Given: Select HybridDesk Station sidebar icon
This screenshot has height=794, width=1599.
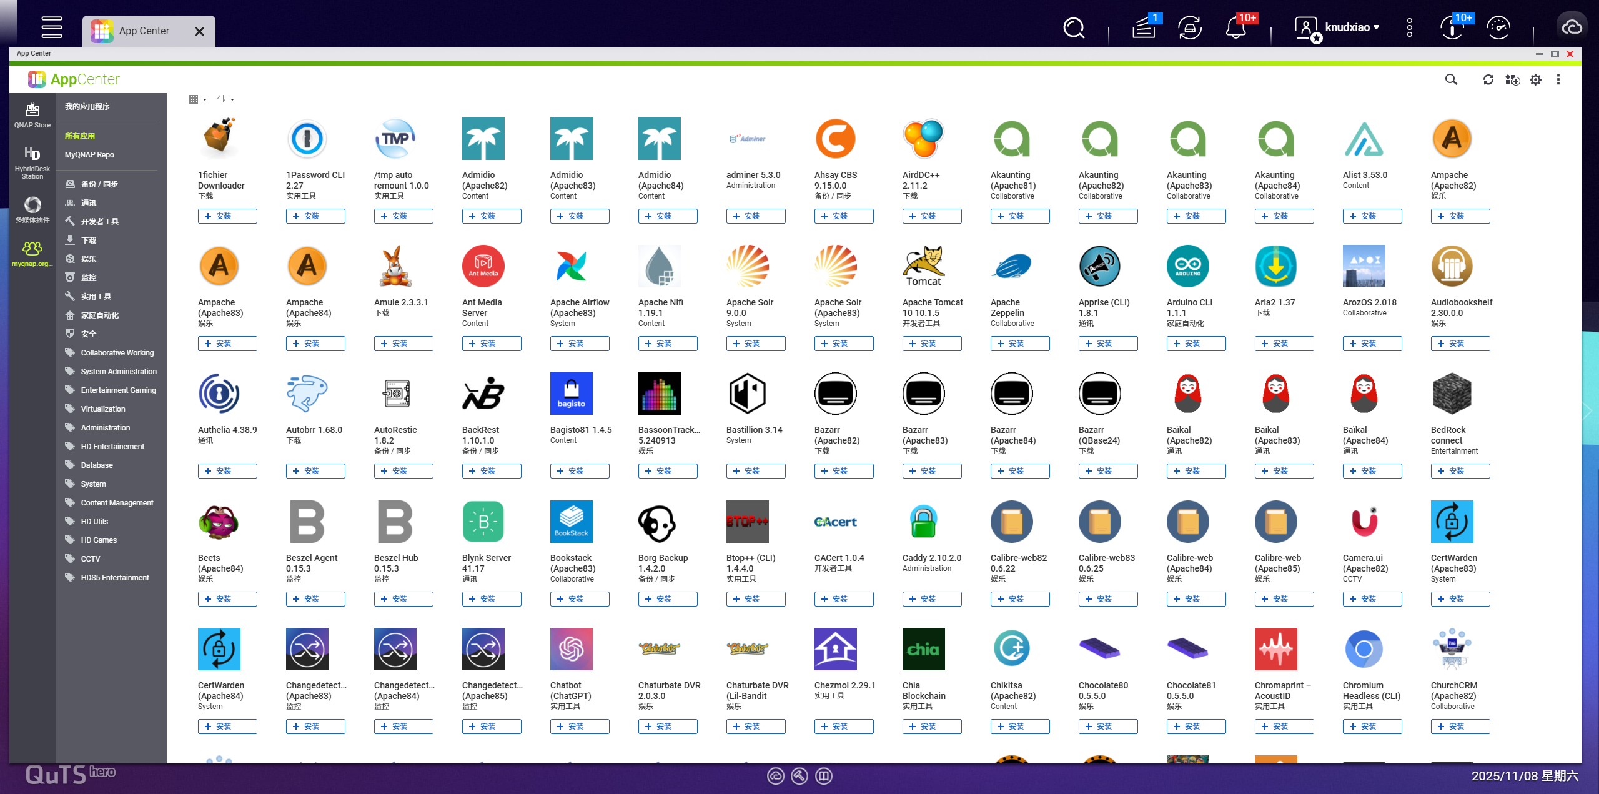Looking at the screenshot, I should (32, 161).
